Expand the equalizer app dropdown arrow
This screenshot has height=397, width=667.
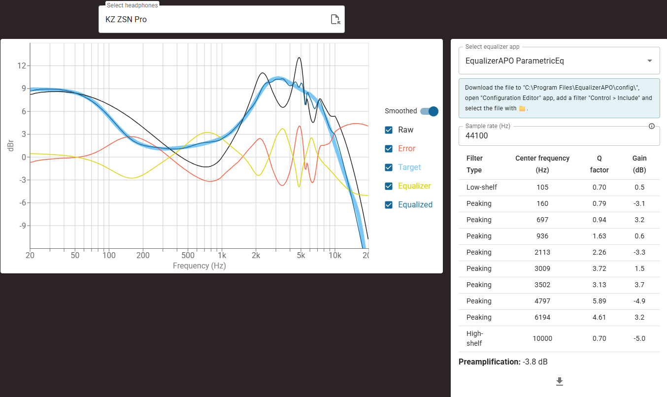click(650, 61)
